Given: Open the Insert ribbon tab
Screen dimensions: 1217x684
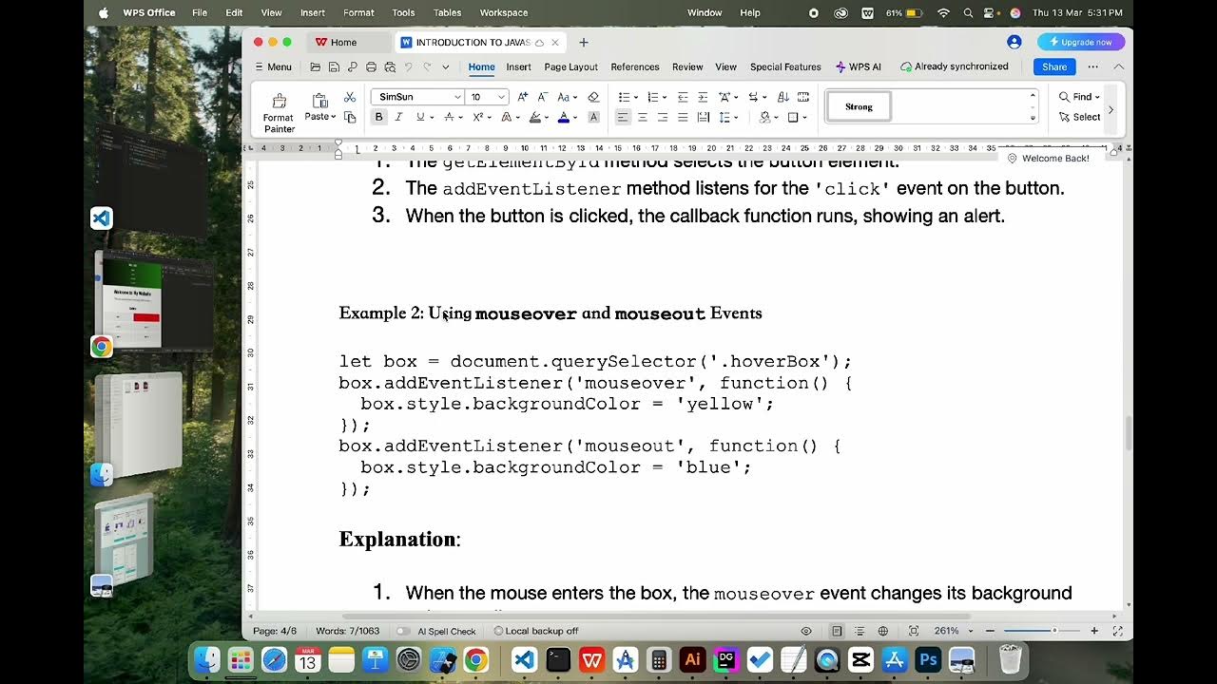Looking at the screenshot, I should coord(518,67).
